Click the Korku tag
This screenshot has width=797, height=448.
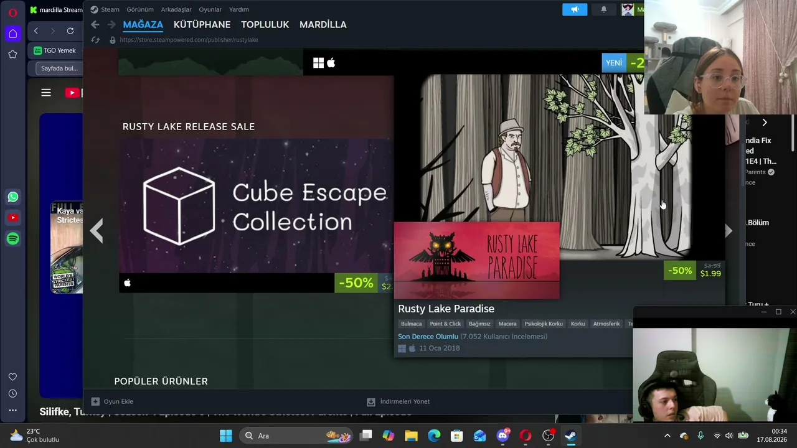click(578, 324)
